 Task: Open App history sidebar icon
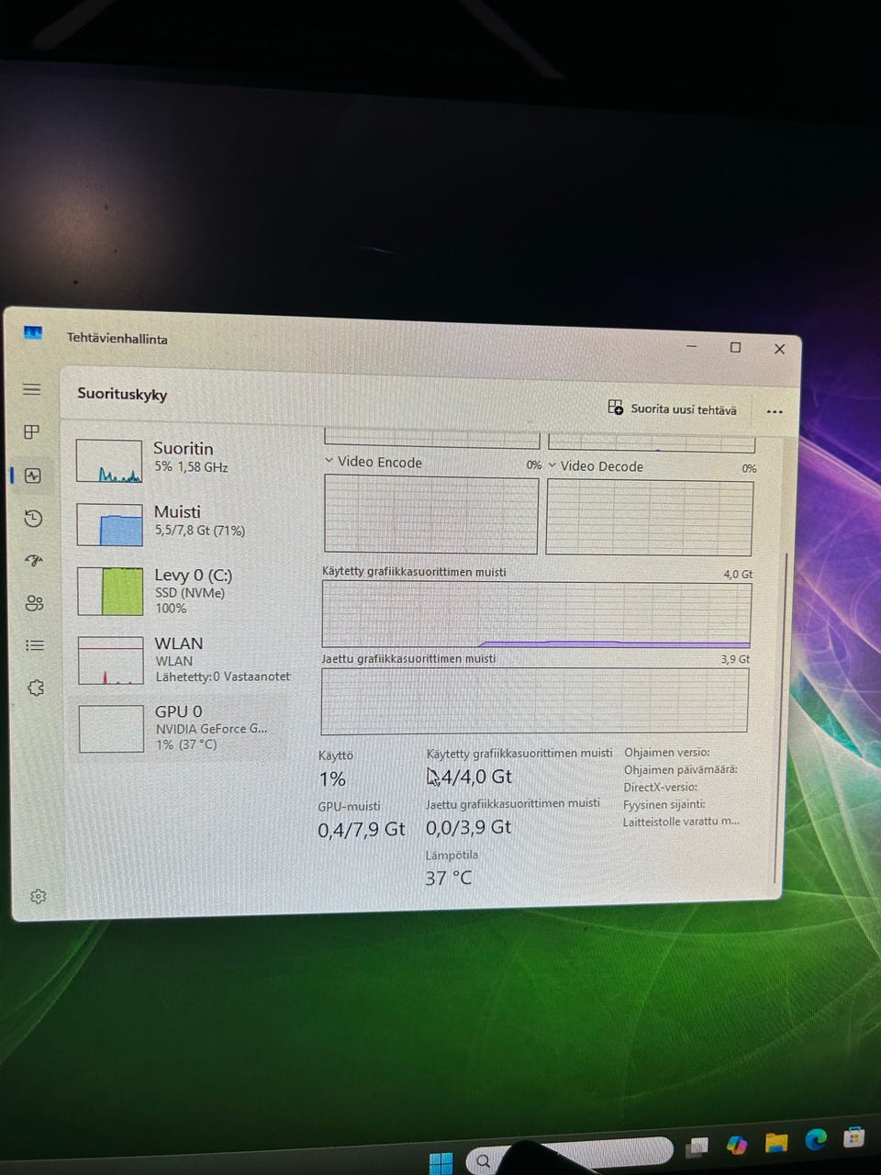coord(33,518)
